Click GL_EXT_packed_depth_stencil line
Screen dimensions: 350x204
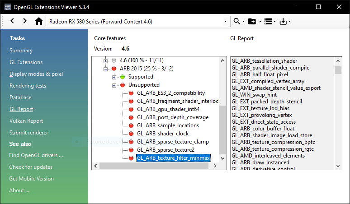[266, 102]
